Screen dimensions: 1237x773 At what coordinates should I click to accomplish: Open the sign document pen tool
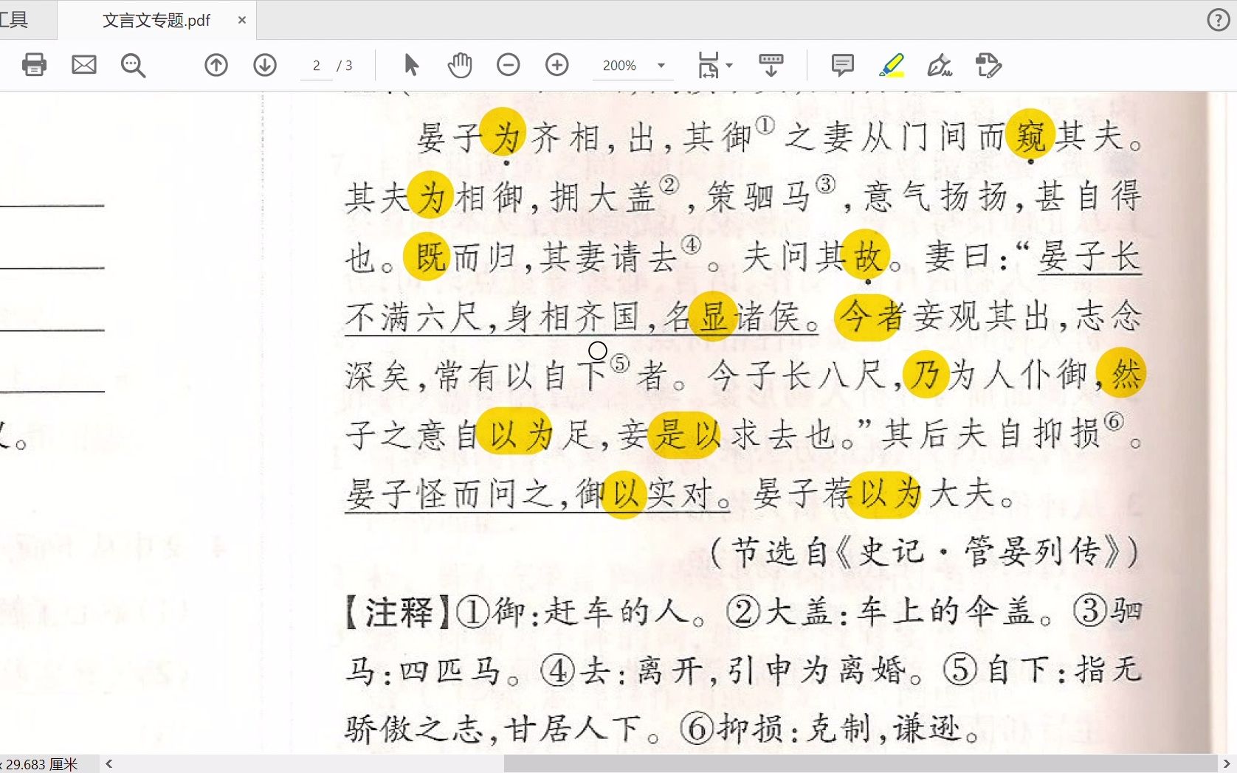tap(940, 65)
